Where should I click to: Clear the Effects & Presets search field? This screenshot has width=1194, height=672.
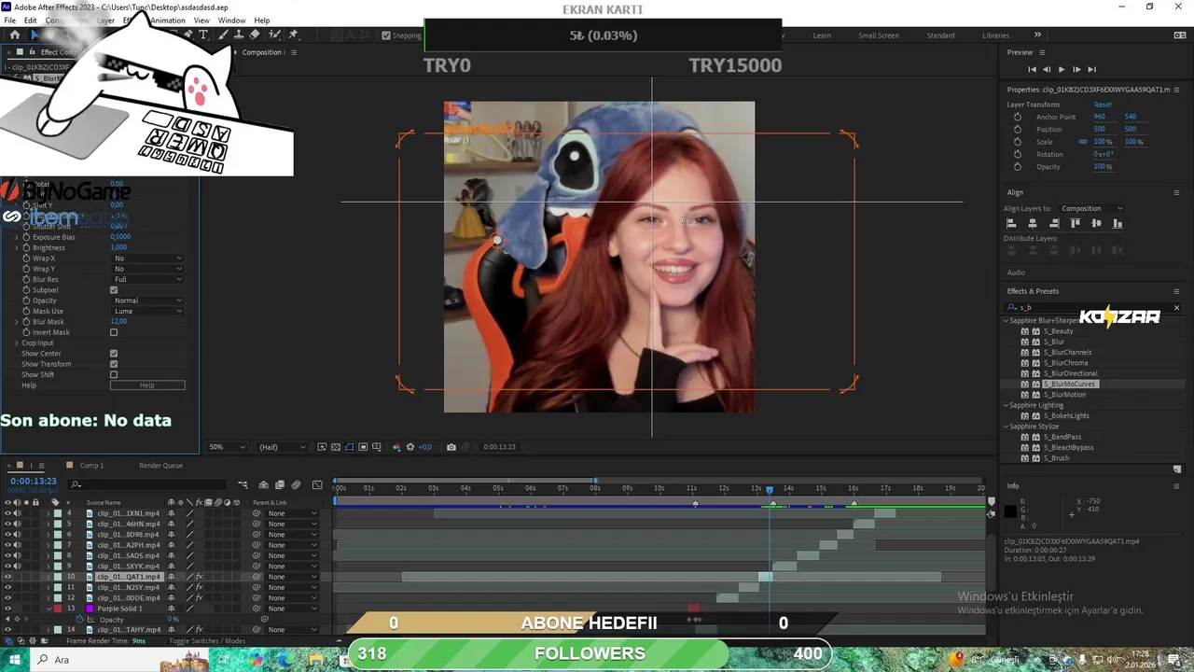pyautogui.click(x=1176, y=307)
